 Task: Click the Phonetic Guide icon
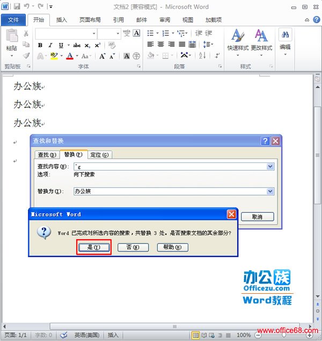pyautogui.click(x=127, y=33)
